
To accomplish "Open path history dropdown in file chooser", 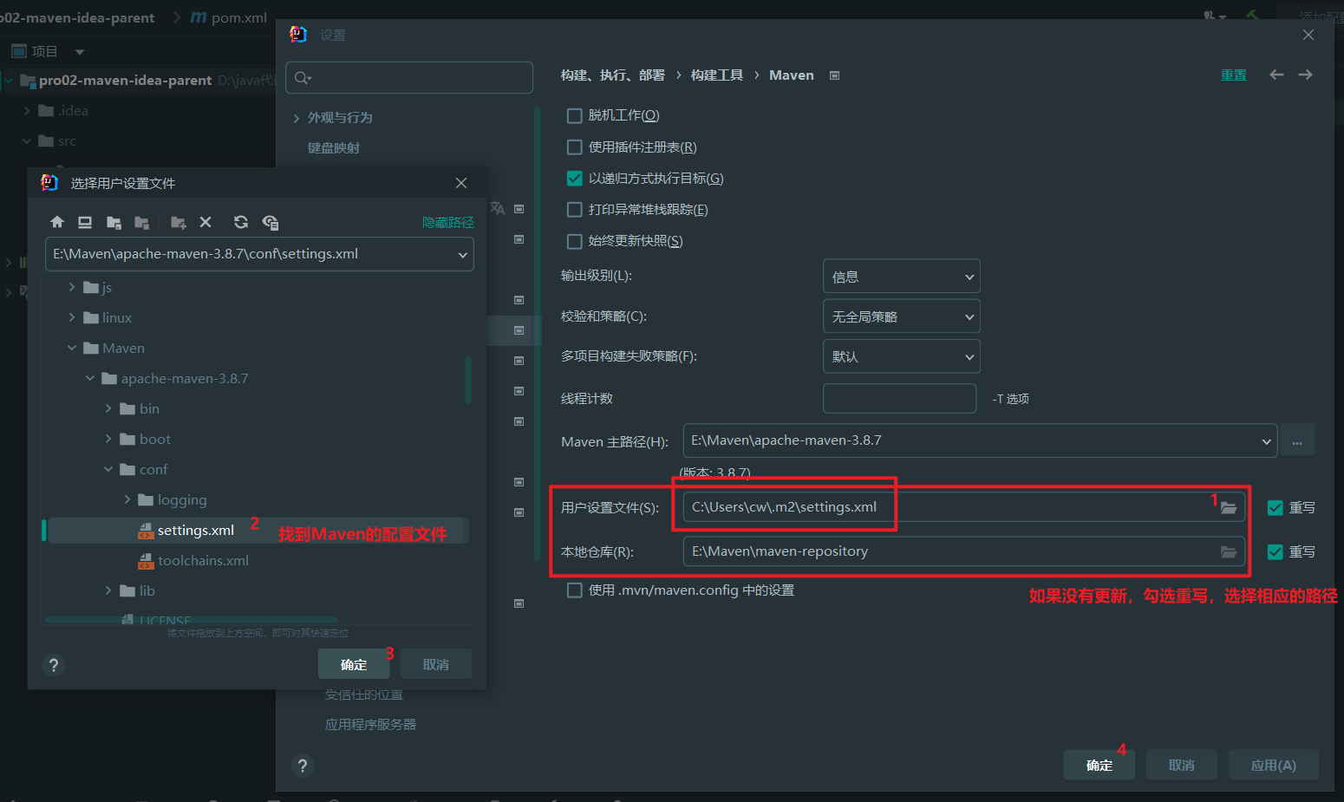I will point(462,255).
